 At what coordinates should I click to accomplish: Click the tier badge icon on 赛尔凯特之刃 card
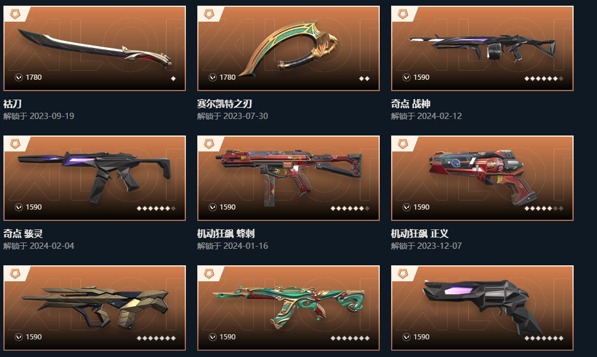coord(209,14)
